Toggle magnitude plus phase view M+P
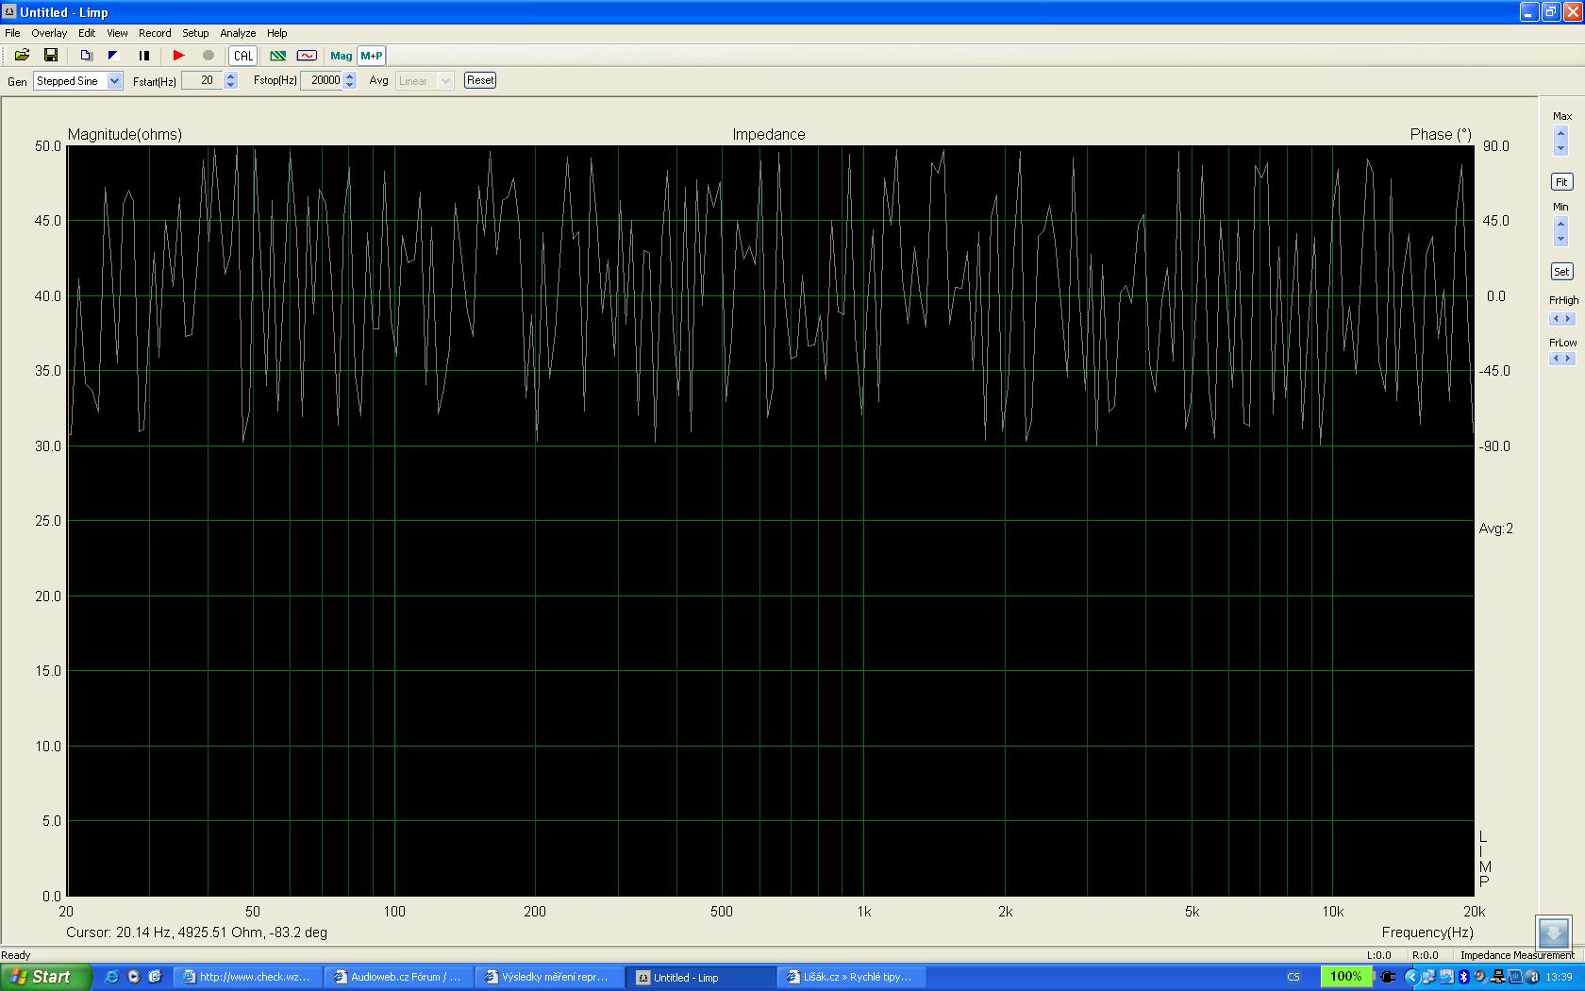The height and width of the screenshot is (991, 1585). (x=372, y=56)
